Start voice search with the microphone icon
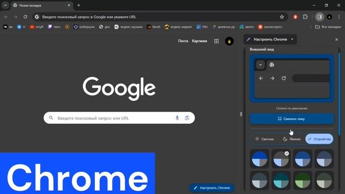 point(177,118)
